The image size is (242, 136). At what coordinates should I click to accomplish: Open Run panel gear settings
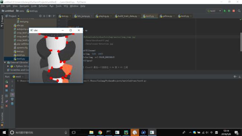235,76
